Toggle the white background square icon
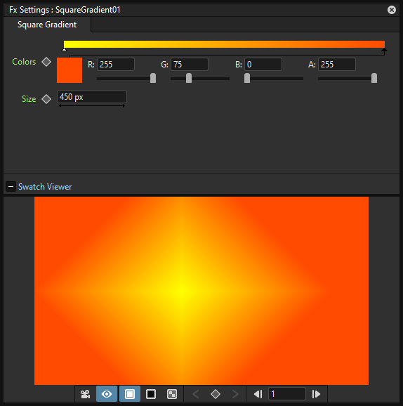 tap(130, 394)
